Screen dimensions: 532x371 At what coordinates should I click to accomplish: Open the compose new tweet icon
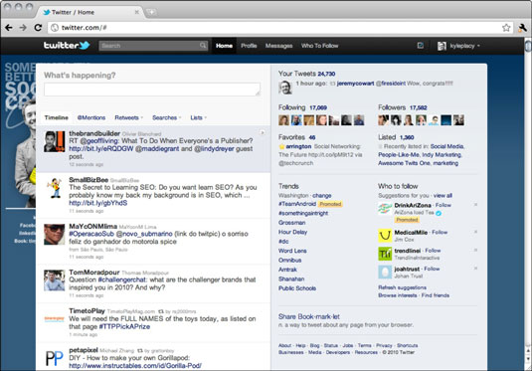point(420,46)
